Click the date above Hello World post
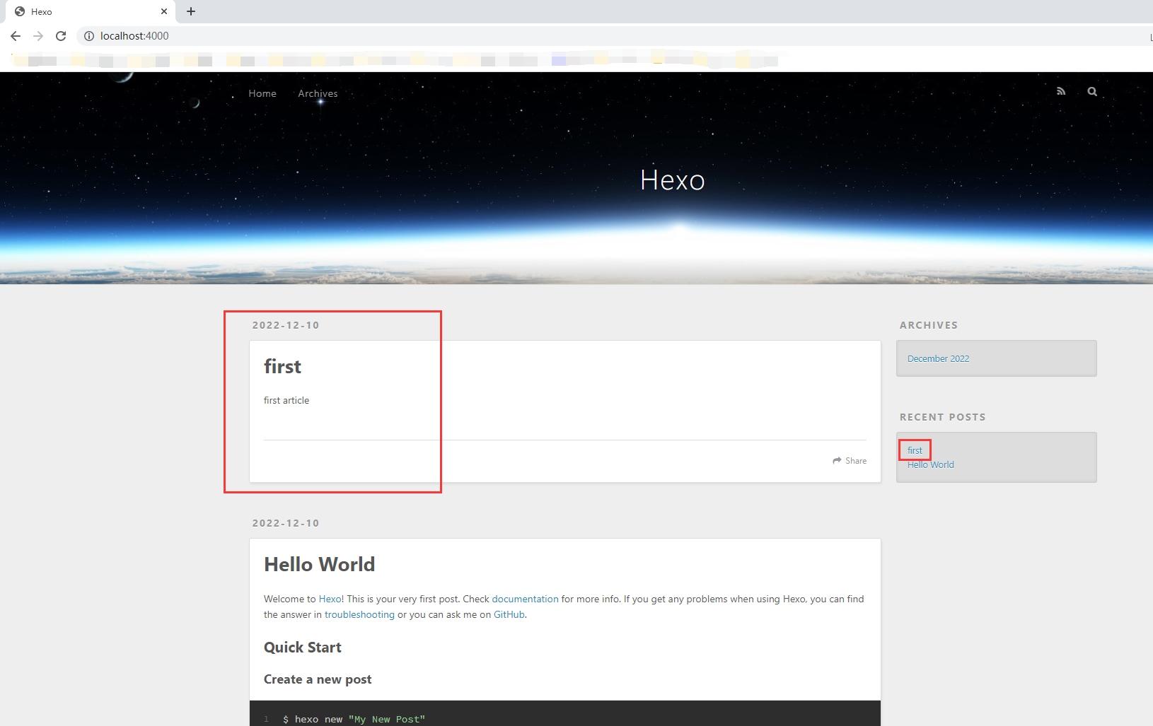 coord(286,523)
